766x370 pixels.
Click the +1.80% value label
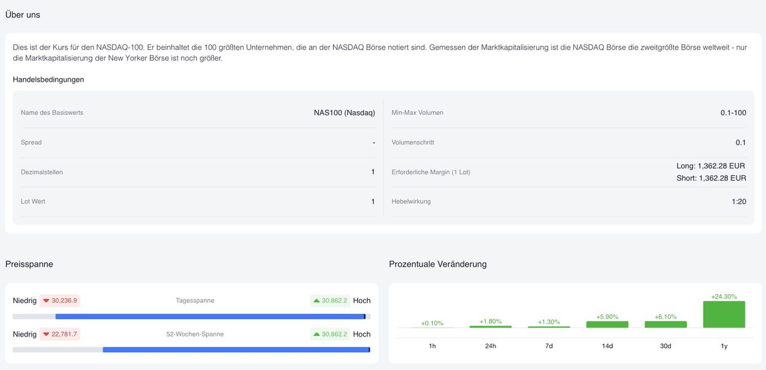pos(491,322)
